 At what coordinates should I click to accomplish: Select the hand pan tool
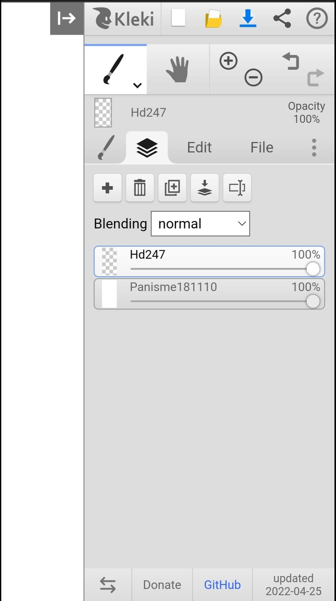pos(178,69)
